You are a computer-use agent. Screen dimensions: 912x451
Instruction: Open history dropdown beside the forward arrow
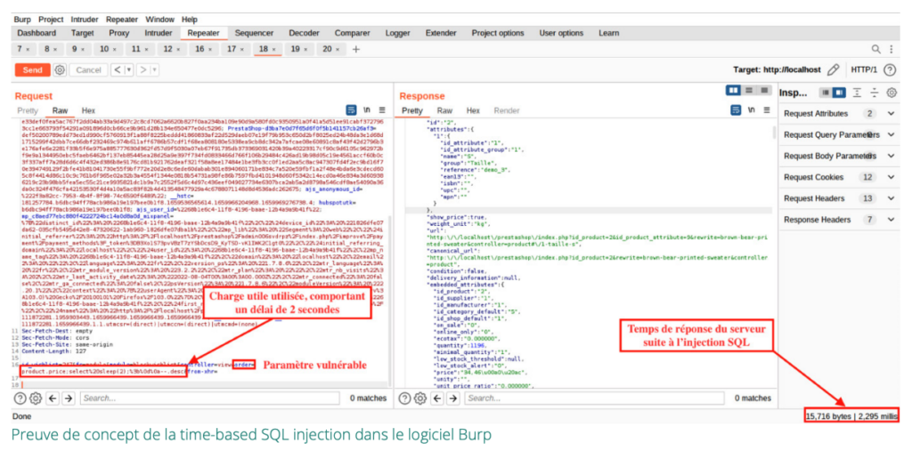pos(154,69)
